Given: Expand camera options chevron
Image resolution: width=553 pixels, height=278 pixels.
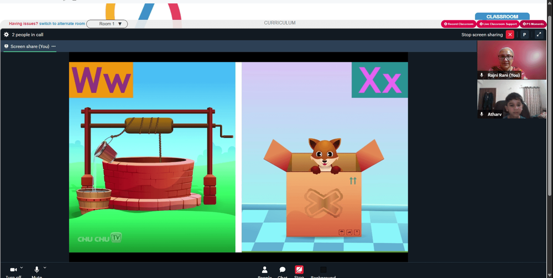Looking at the screenshot, I should 22,268.
